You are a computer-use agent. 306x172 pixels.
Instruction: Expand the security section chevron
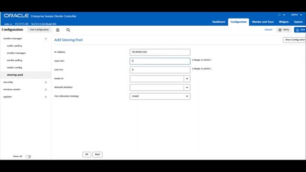coord(46,82)
